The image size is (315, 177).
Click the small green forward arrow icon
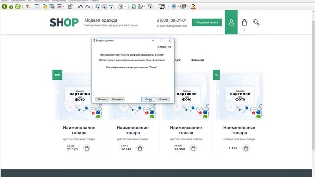click(11, 7)
